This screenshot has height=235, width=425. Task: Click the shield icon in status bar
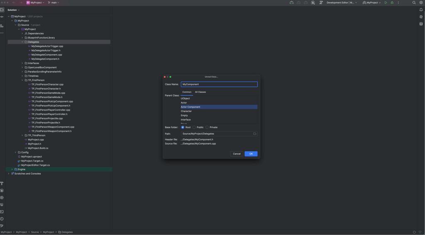coord(420,232)
